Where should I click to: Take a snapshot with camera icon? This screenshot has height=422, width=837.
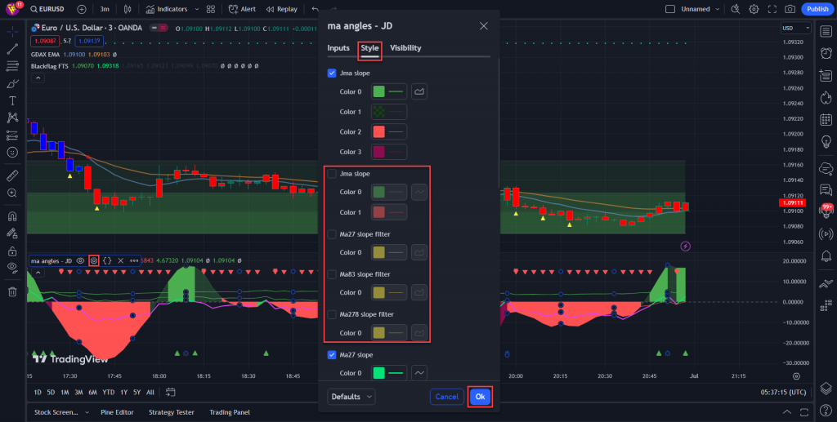[790, 9]
